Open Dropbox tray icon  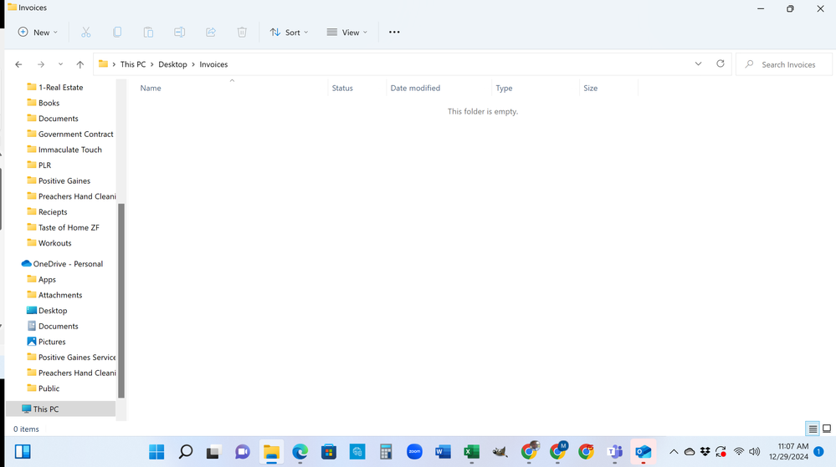[705, 452]
